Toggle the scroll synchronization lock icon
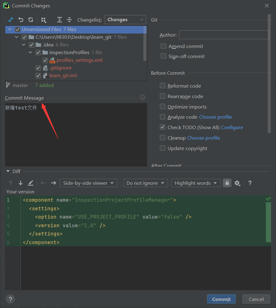This screenshot has width=276, height=308. (227, 183)
